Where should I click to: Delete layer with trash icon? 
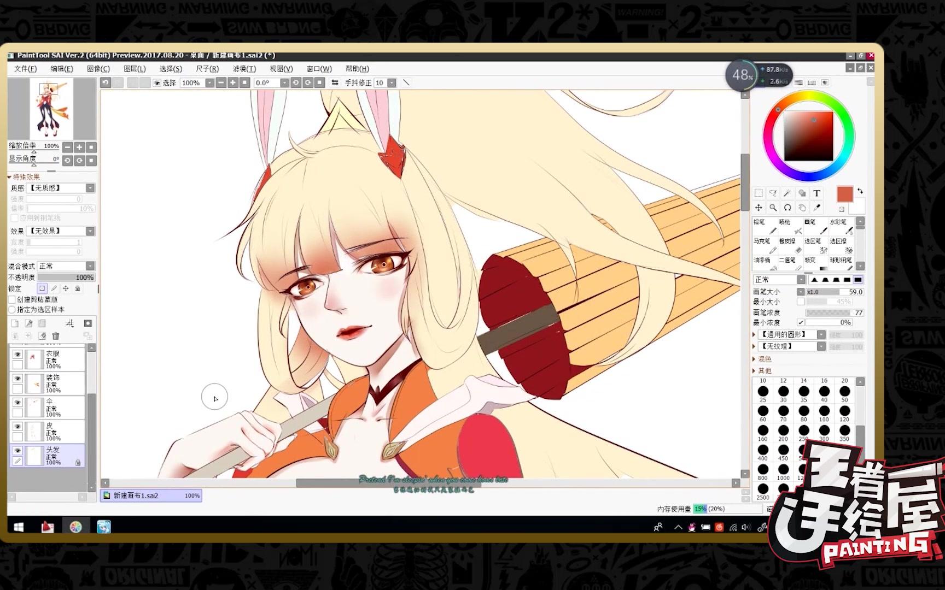coord(55,336)
